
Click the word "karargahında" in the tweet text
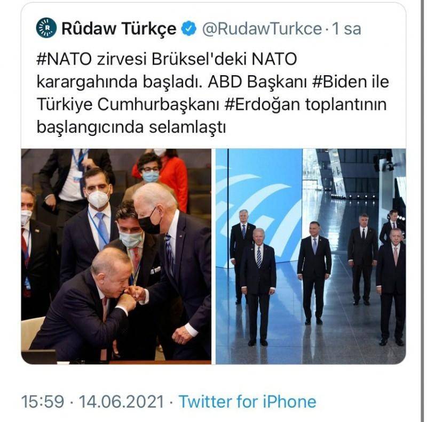click(x=87, y=82)
